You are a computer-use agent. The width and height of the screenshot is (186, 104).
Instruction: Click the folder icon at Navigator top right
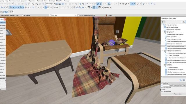(x=184, y=22)
